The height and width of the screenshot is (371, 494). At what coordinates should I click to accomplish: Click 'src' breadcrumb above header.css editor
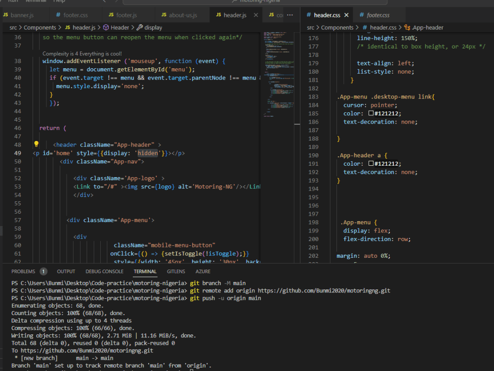[311, 27]
